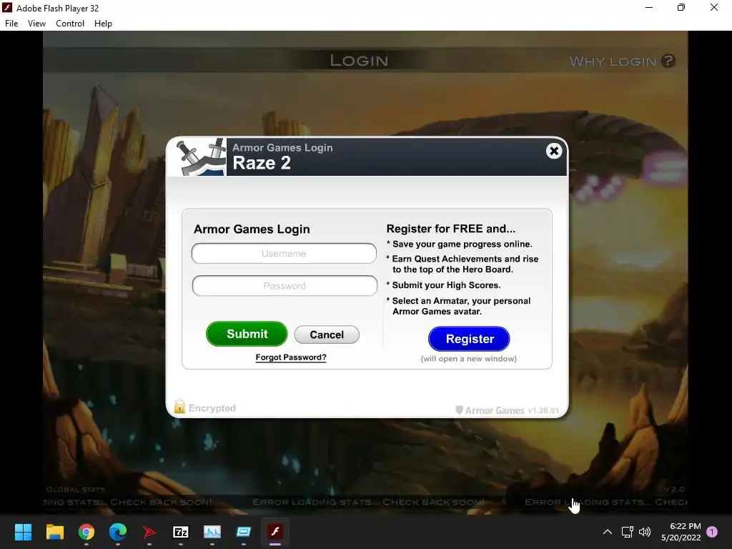Click the 'Armor Games Login' form heading
This screenshot has height=549, width=732.
252,229
